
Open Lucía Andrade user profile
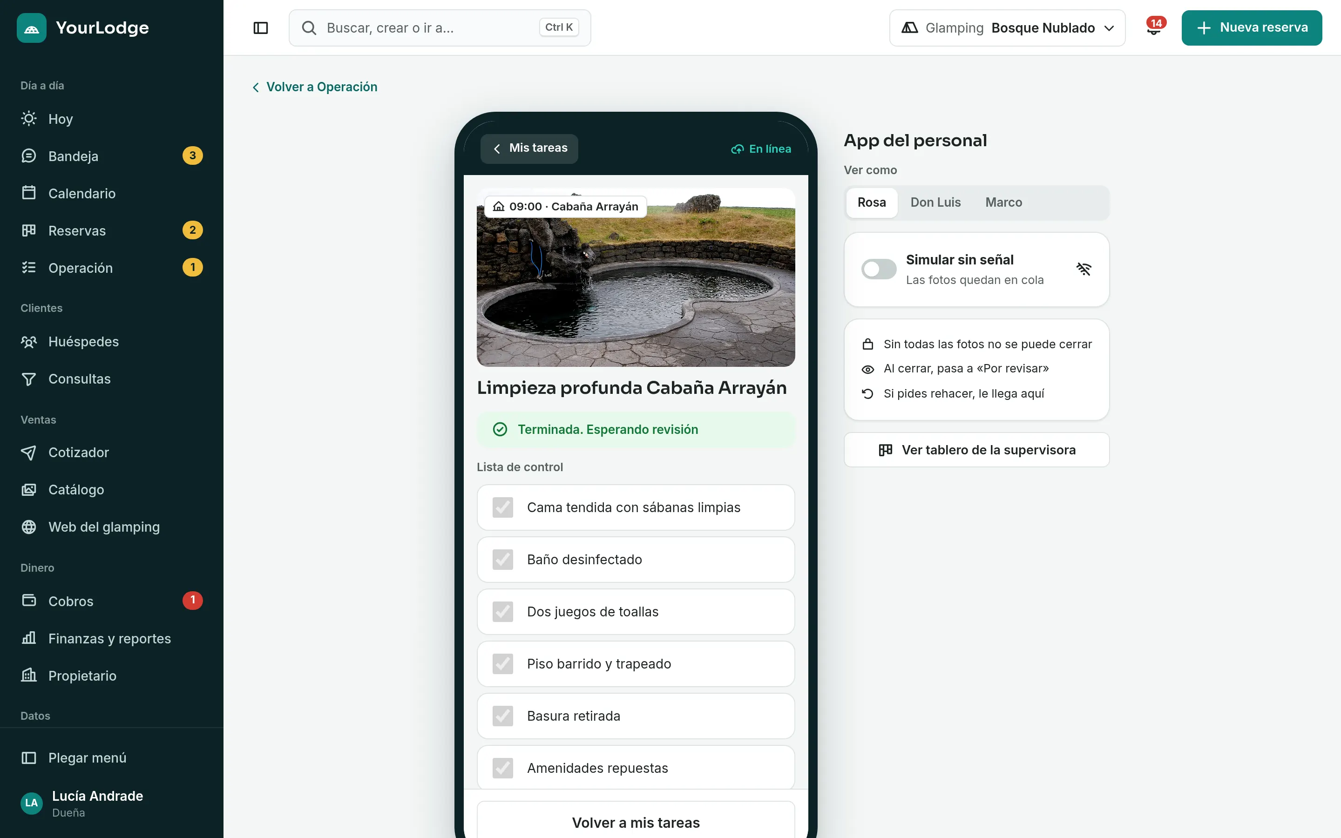tap(111, 803)
